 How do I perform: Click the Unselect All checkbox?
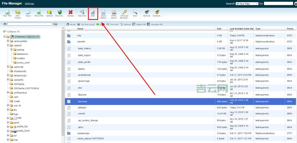point(148,24)
